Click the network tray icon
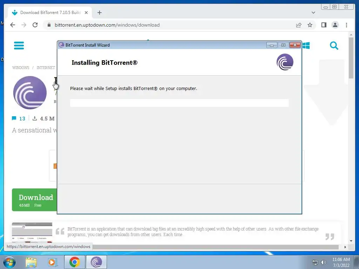Screen dimensions: 359x269 coord(315,262)
